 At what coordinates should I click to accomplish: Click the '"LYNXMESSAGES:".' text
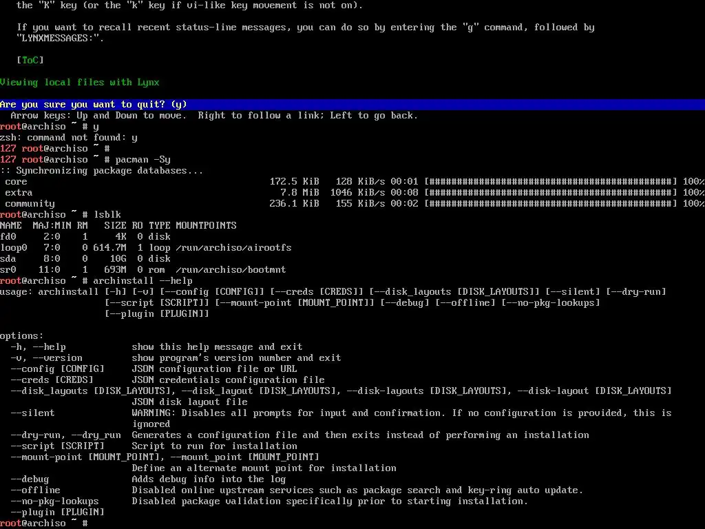click(x=61, y=39)
